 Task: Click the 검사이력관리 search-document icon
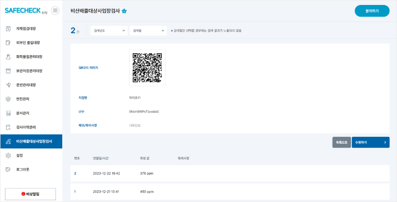[x=8, y=127]
